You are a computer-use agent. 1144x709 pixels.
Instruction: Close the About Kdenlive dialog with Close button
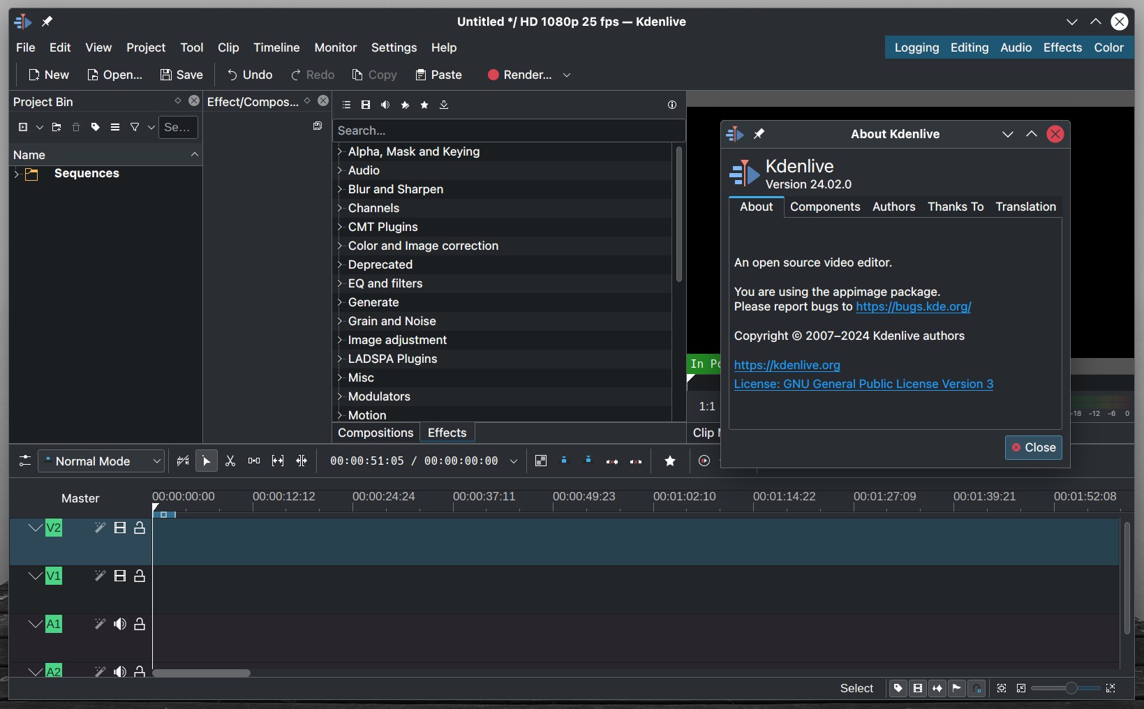click(x=1034, y=447)
